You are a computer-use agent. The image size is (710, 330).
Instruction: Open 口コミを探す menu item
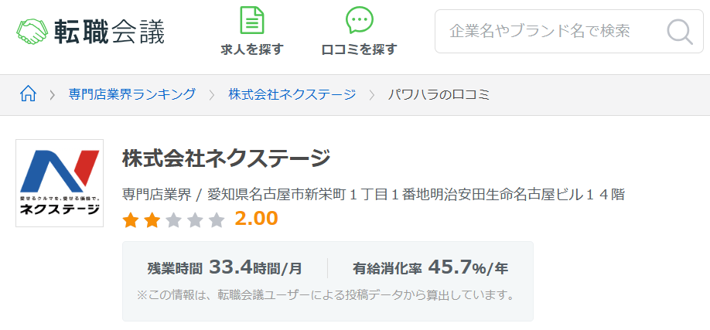360,49
